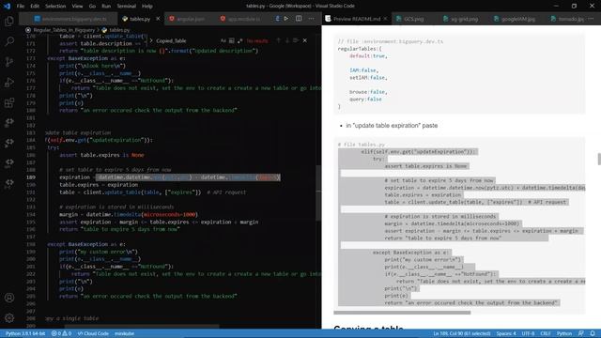Open the Source Control view
This screenshot has width=601, height=338.
pyautogui.click(x=9, y=62)
